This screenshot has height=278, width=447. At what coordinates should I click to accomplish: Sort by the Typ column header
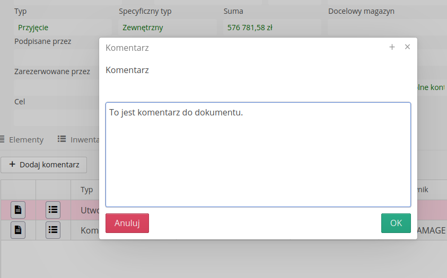point(86,190)
